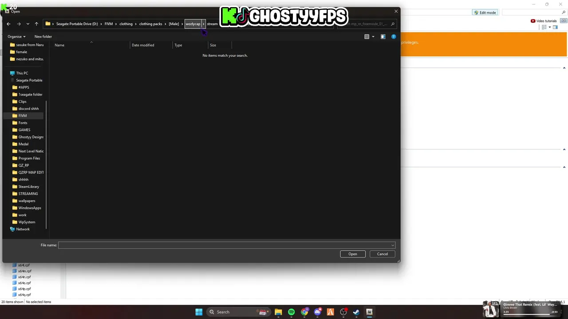568x319 pixels.
Task: Open the Fonts folder in tree
Action: (x=20, y=123)
